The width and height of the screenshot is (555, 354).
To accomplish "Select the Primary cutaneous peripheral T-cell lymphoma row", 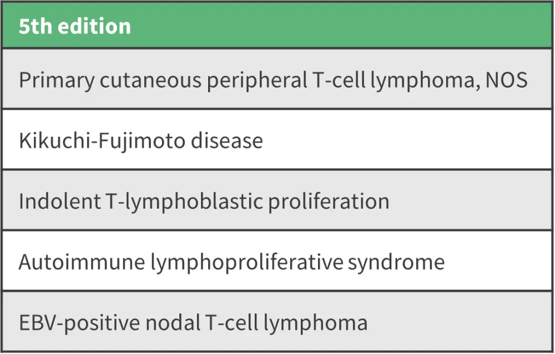I will (277, 79).
